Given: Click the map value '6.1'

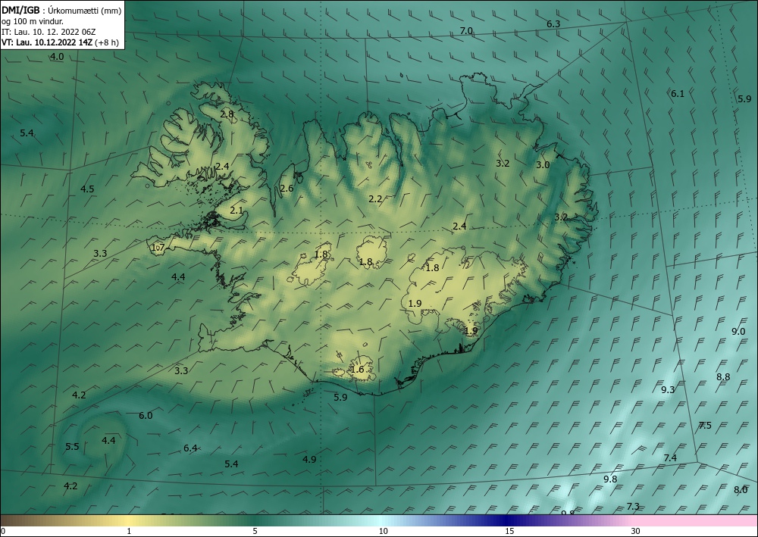Looking at the screenshot, I should 678,94.
